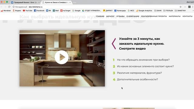Open МАТЕРИАЛЫ in site menu
The image size is (194, 109).
(175, 16)
